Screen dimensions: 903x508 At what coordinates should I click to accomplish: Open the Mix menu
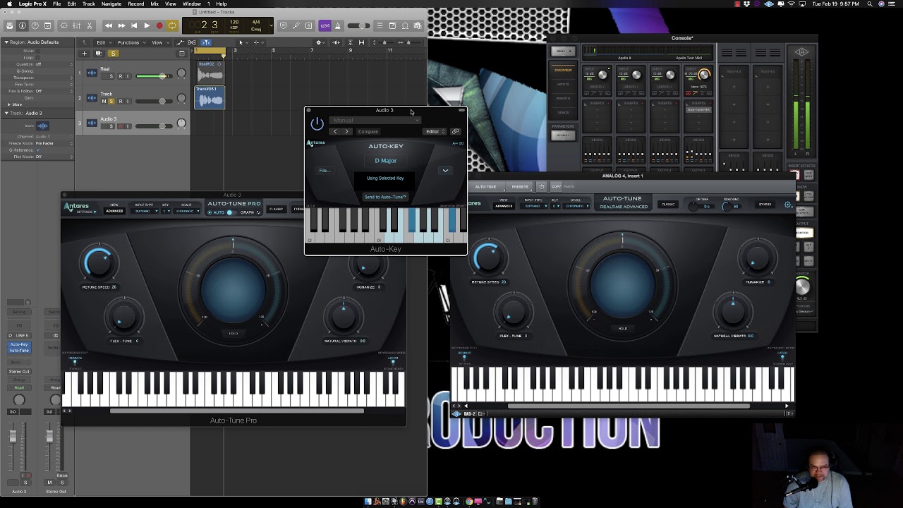(154, 4)
